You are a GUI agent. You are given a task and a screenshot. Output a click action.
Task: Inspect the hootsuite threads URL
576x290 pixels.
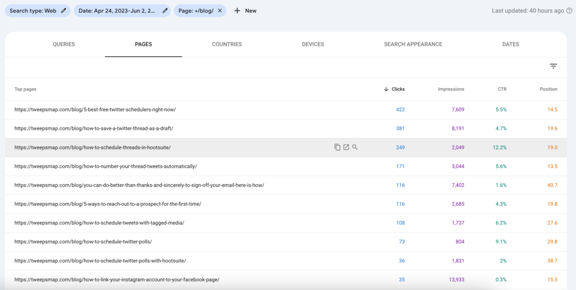tap(355, 147)
